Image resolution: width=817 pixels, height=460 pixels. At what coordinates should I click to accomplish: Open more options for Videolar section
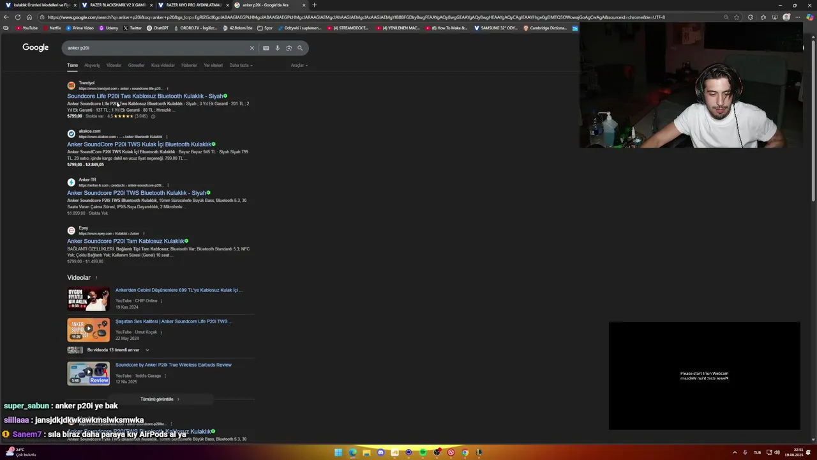coord(96,278)
